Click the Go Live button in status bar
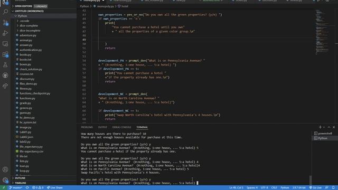338x190 pixels. point(315,188)
